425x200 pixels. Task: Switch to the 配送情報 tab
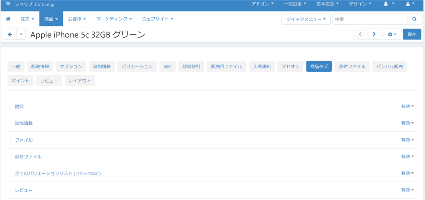tap(40, 66)
